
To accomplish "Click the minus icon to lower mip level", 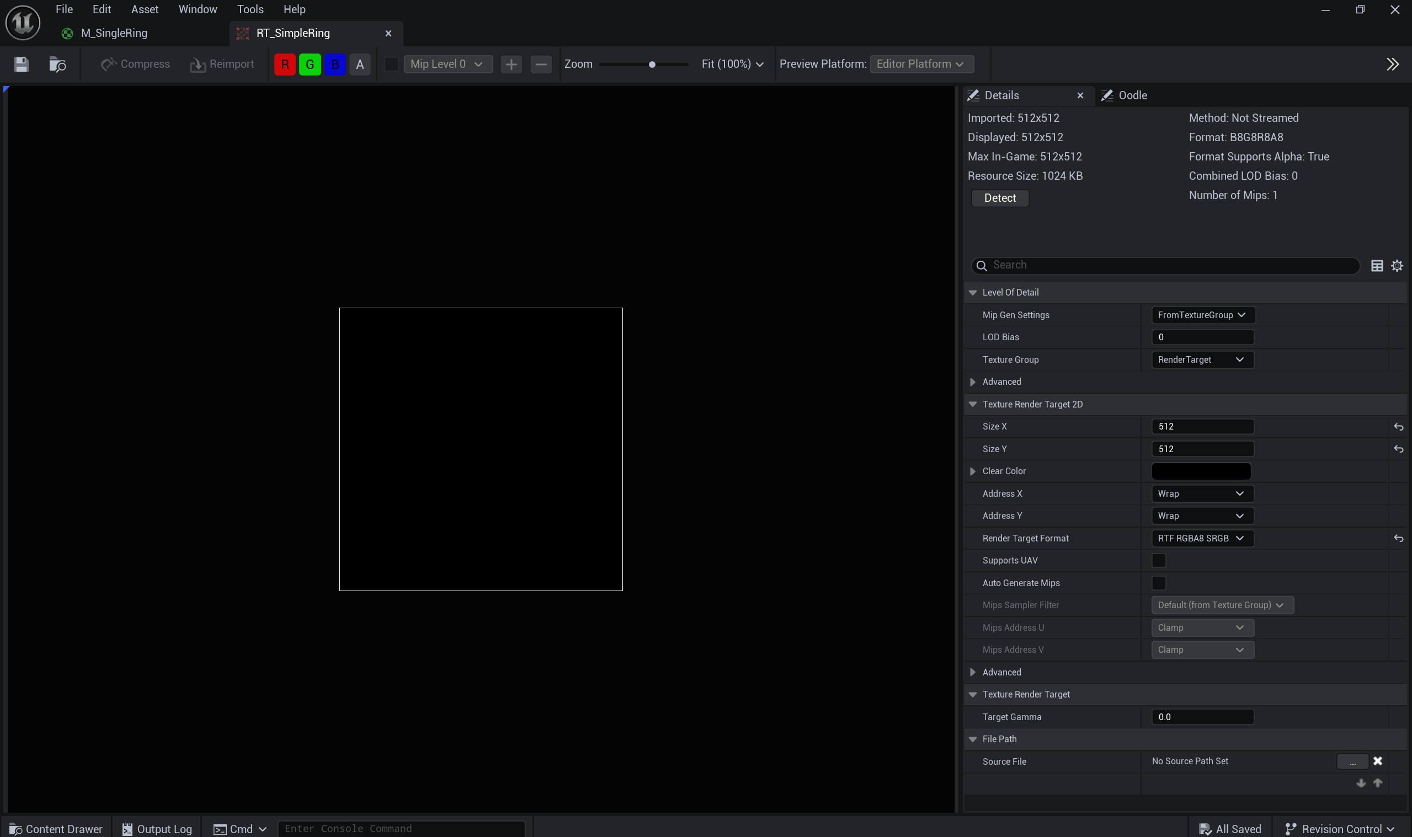I will pos(541,65).
